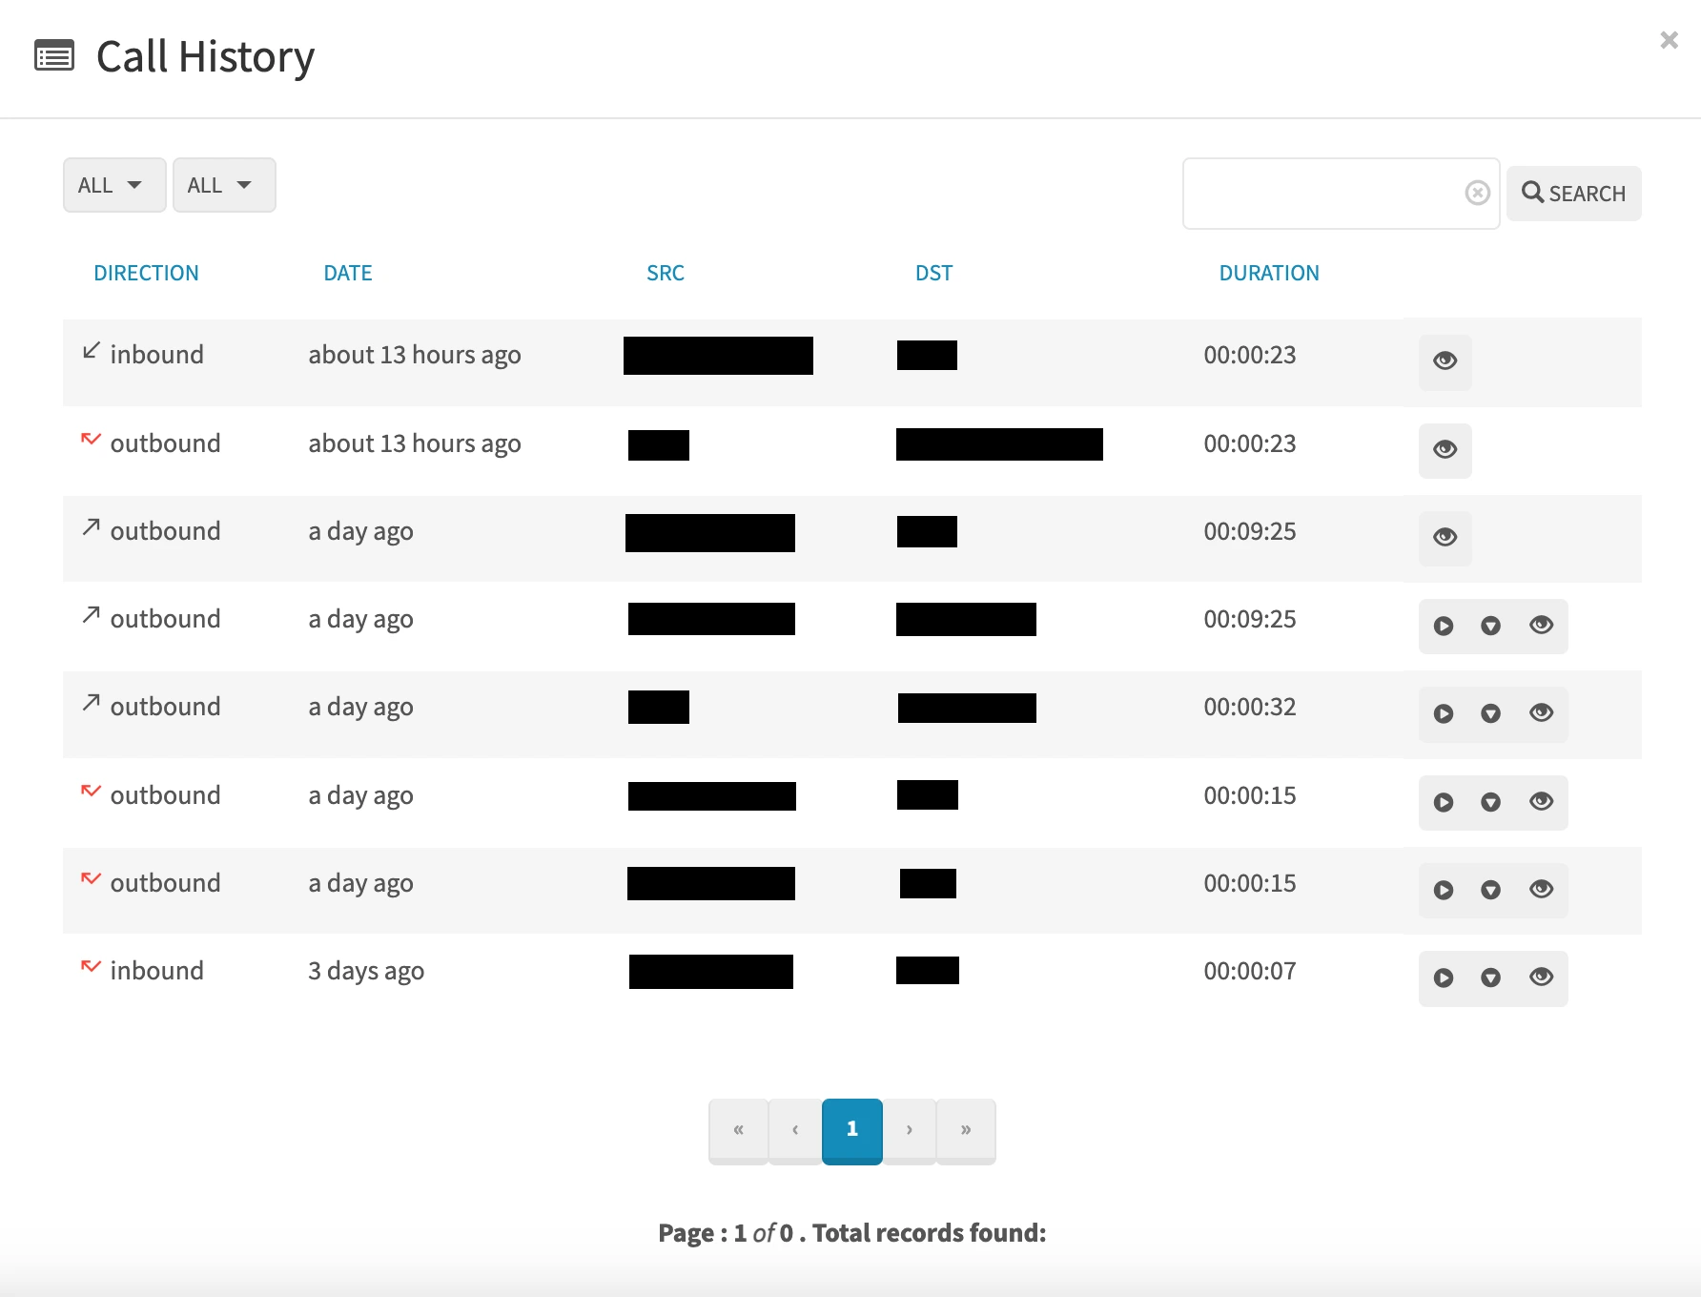Click the SRC column header
The width and height of the screenshot is (1701, 1297).
pos(666,274)
